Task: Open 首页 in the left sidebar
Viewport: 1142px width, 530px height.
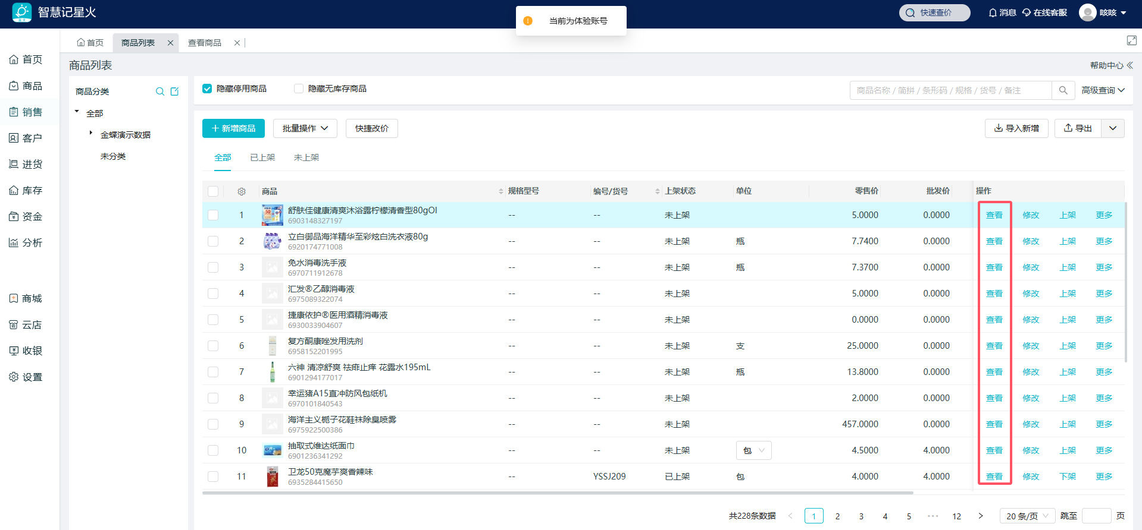Action: click(26, 59)
